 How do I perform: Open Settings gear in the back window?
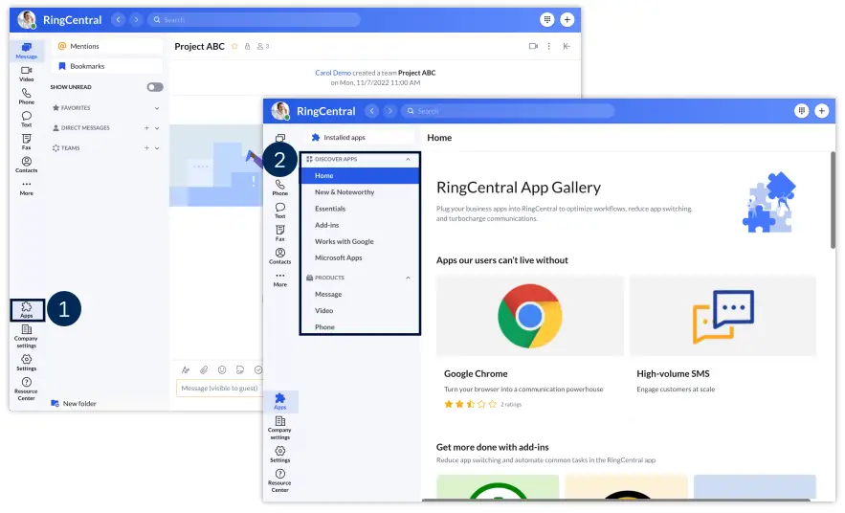[27, 362]
